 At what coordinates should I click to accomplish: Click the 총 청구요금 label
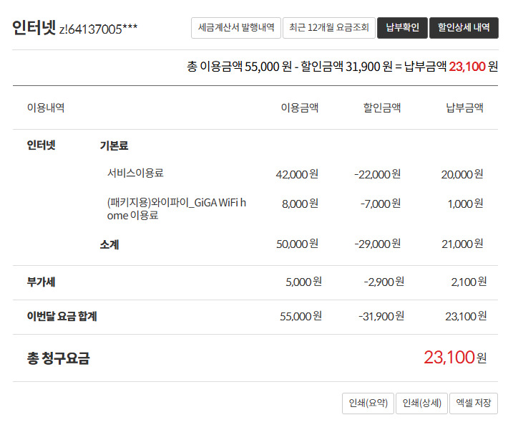coord(58,358)
